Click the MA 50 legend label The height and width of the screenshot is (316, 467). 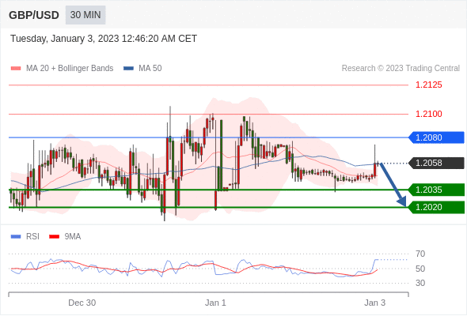click(150, 69)
